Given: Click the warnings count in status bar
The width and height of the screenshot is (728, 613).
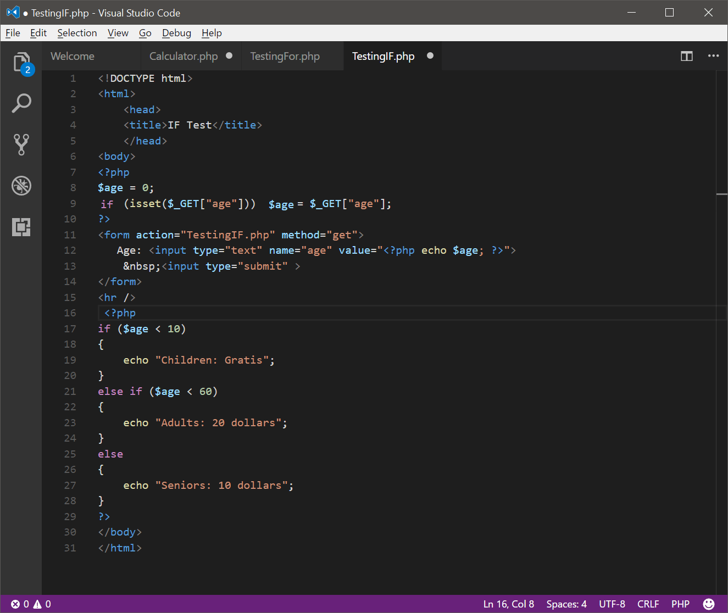Looking at the screenshot, I should (42, 604).
